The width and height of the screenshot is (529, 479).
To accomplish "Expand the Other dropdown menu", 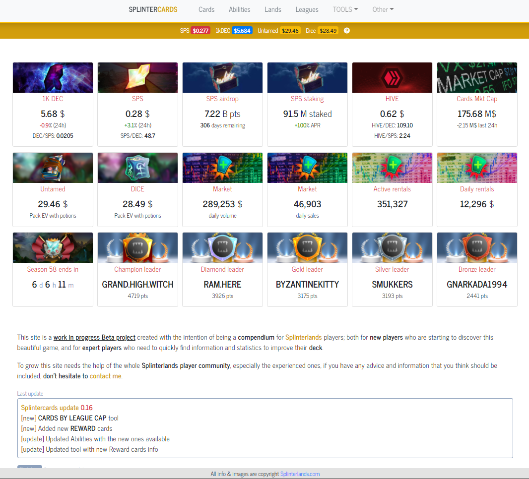I will pos(383,9).
